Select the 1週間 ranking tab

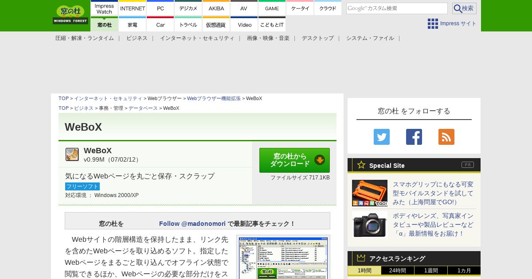click(x=431, y=271)
